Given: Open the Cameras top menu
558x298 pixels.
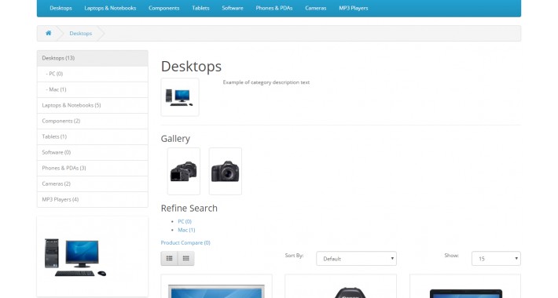Looking at the screenshot, I should tap(316, 8).
